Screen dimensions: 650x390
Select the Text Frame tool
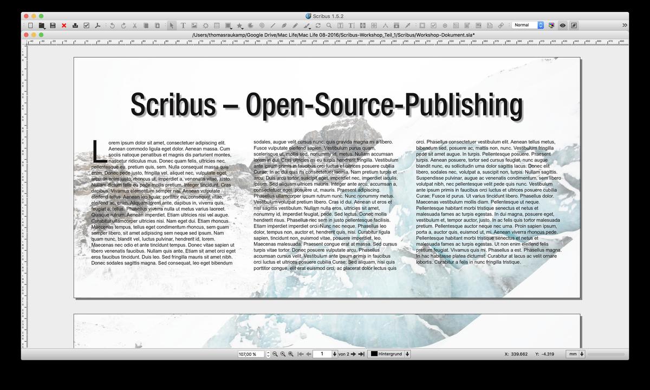183,25
